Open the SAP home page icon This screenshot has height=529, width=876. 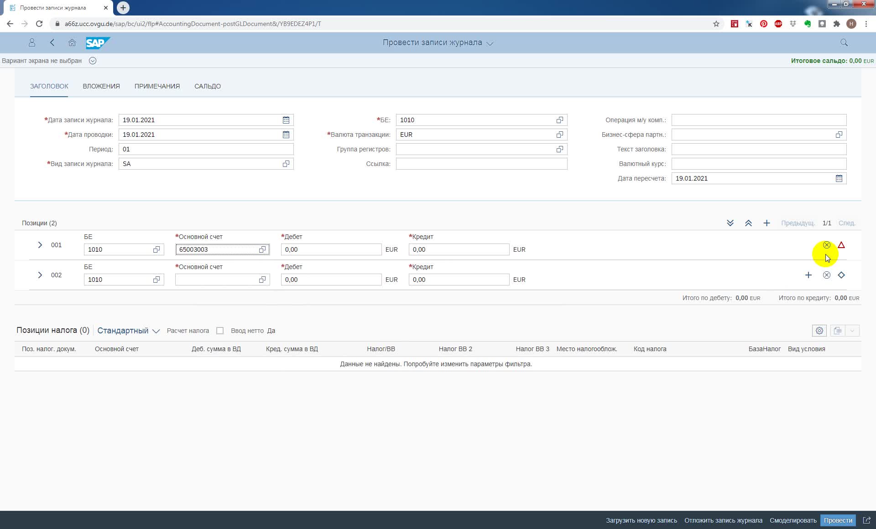coord(72,42)
